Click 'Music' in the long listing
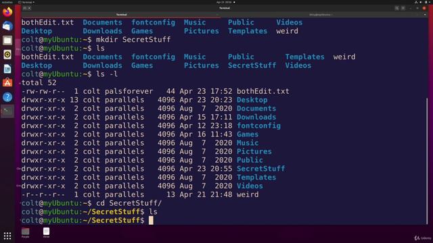433x243 pixels. click(248, 143)
